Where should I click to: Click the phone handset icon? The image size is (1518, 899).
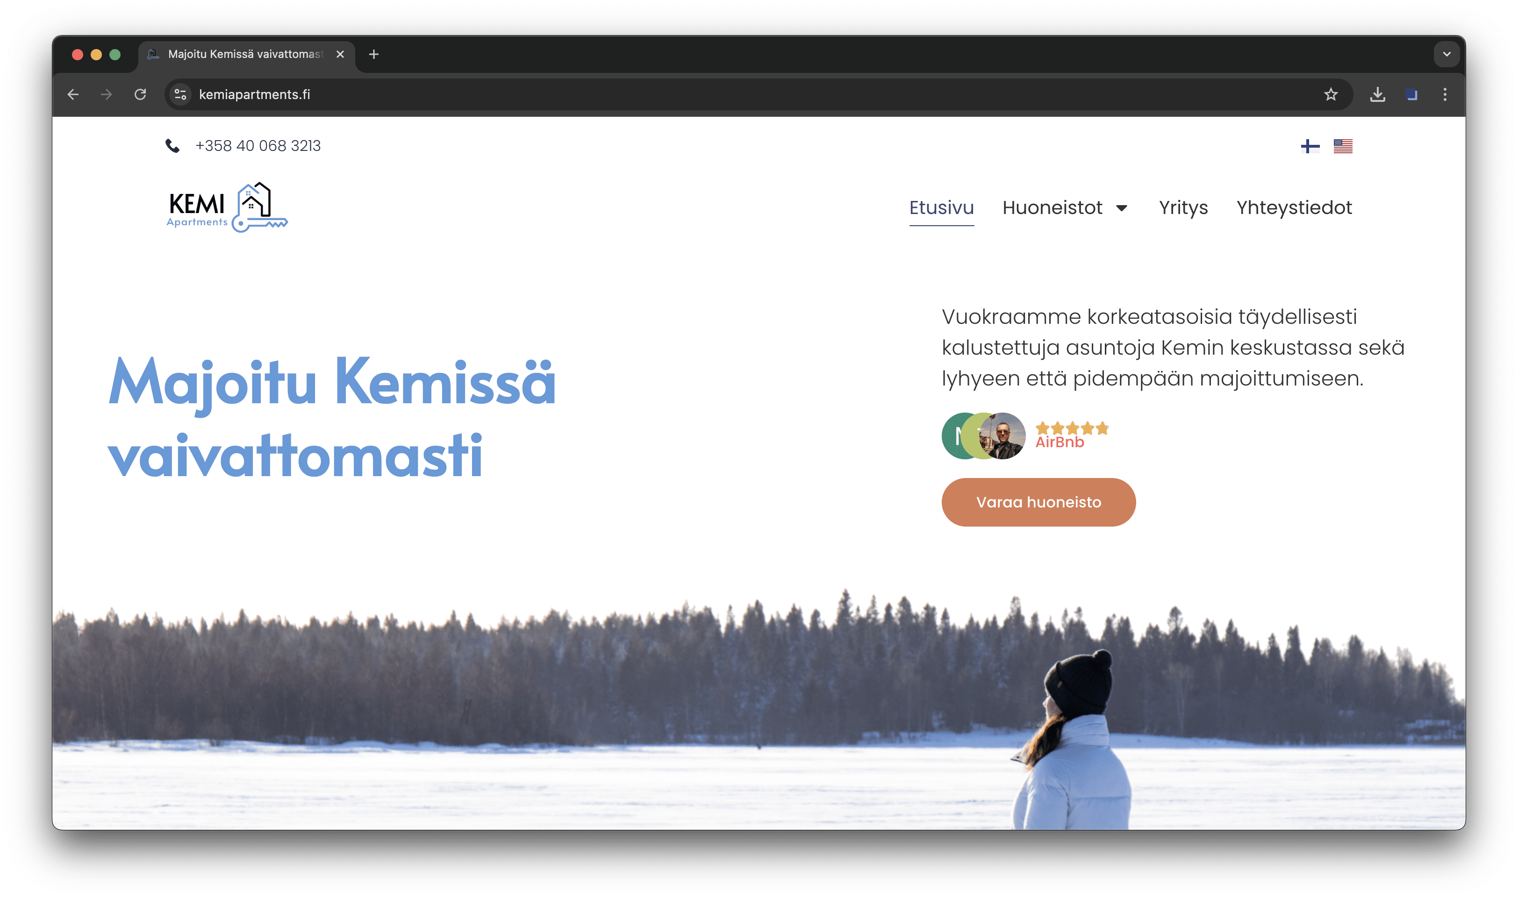point(172,146)
